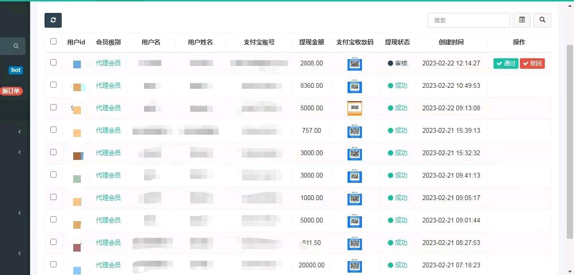
Task: Expand the first sidebar chevron menu
Action: pyautogui.click(x=20, y=132)
